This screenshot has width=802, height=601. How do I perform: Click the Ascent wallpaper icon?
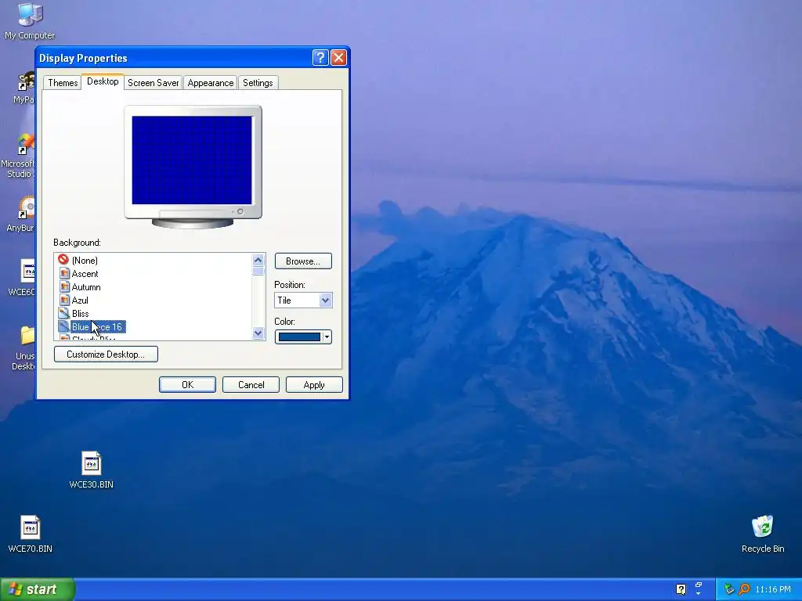[x=64, y=273]
